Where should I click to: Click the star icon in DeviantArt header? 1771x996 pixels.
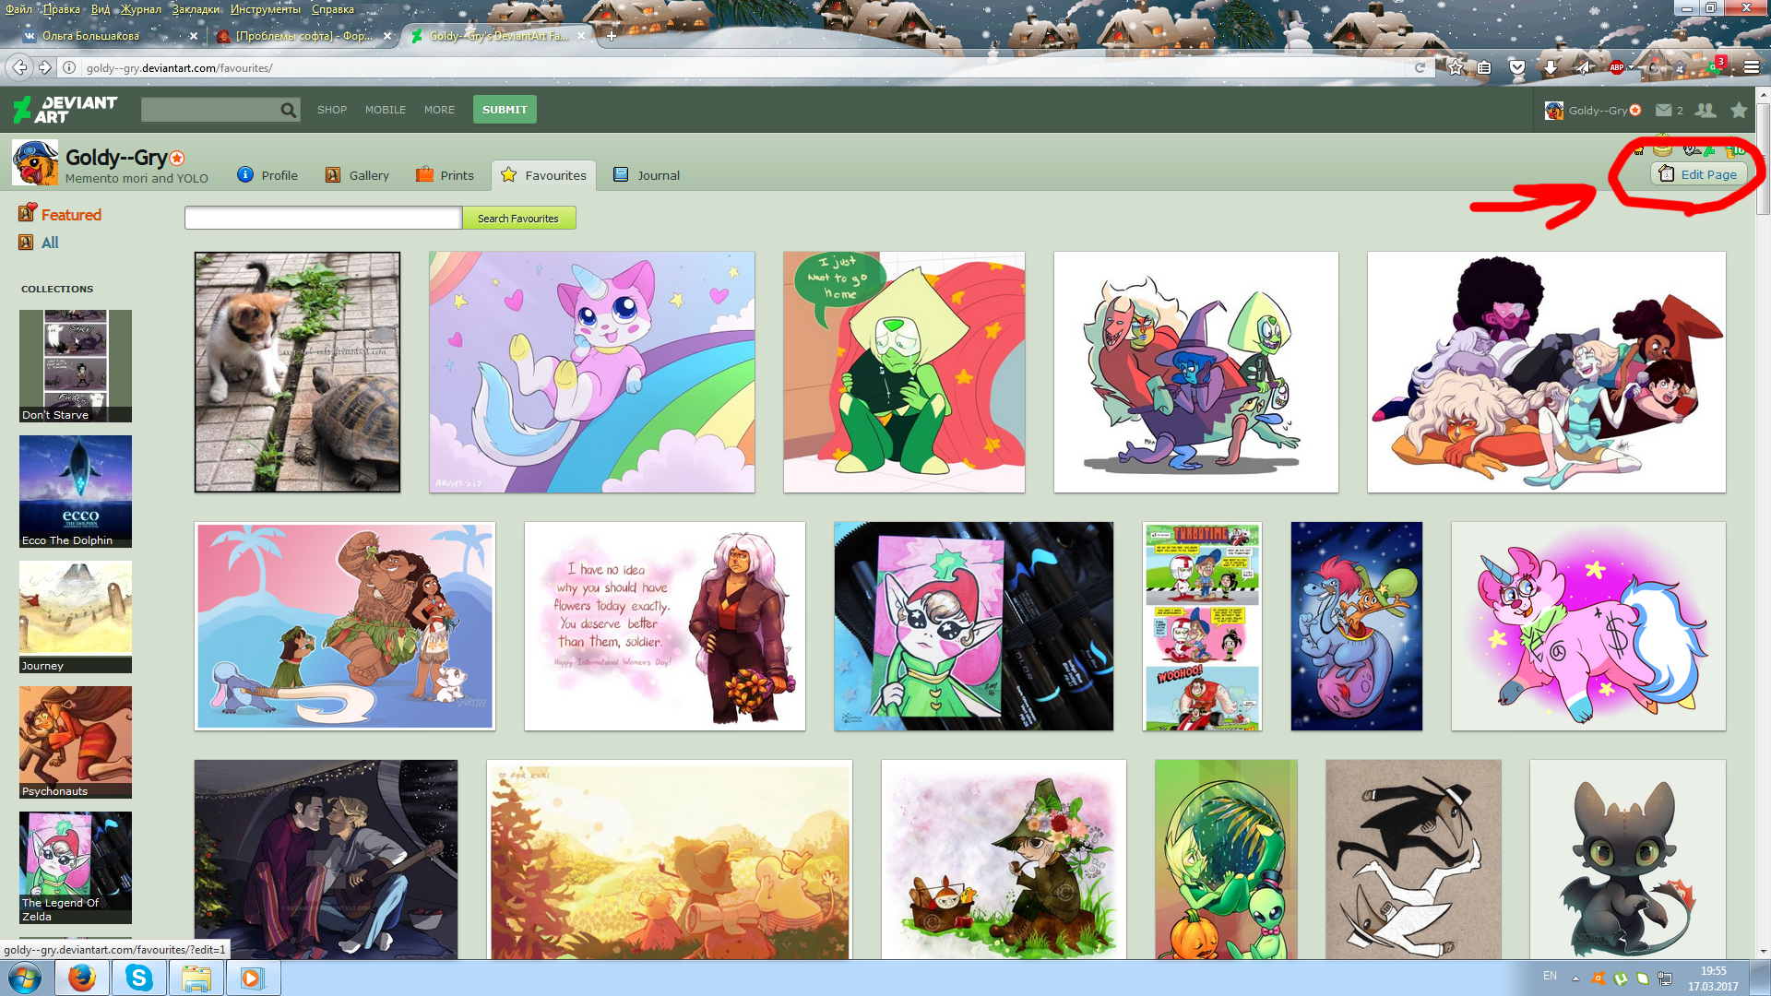point(1739,111)
